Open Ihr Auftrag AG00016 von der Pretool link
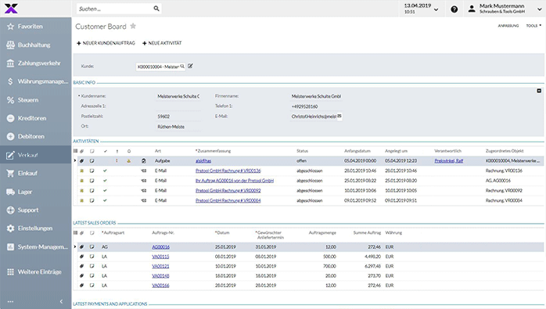 235,181
